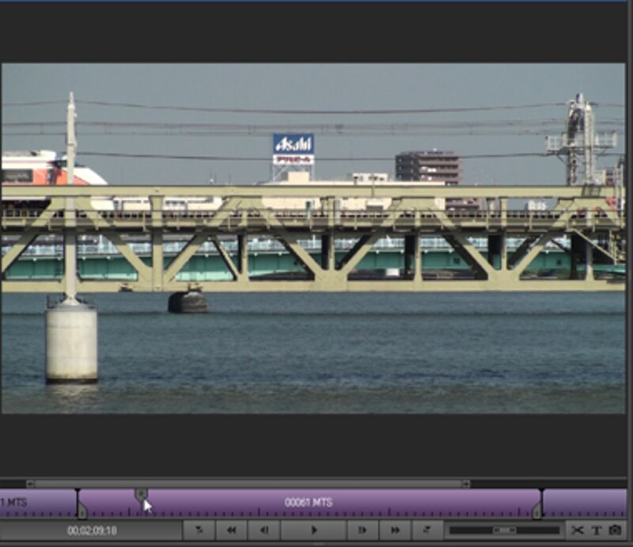This screenshot has width=633, height=547.
Task: Click the trim marker at start of 00061.MTS
Action: [81, 512]
